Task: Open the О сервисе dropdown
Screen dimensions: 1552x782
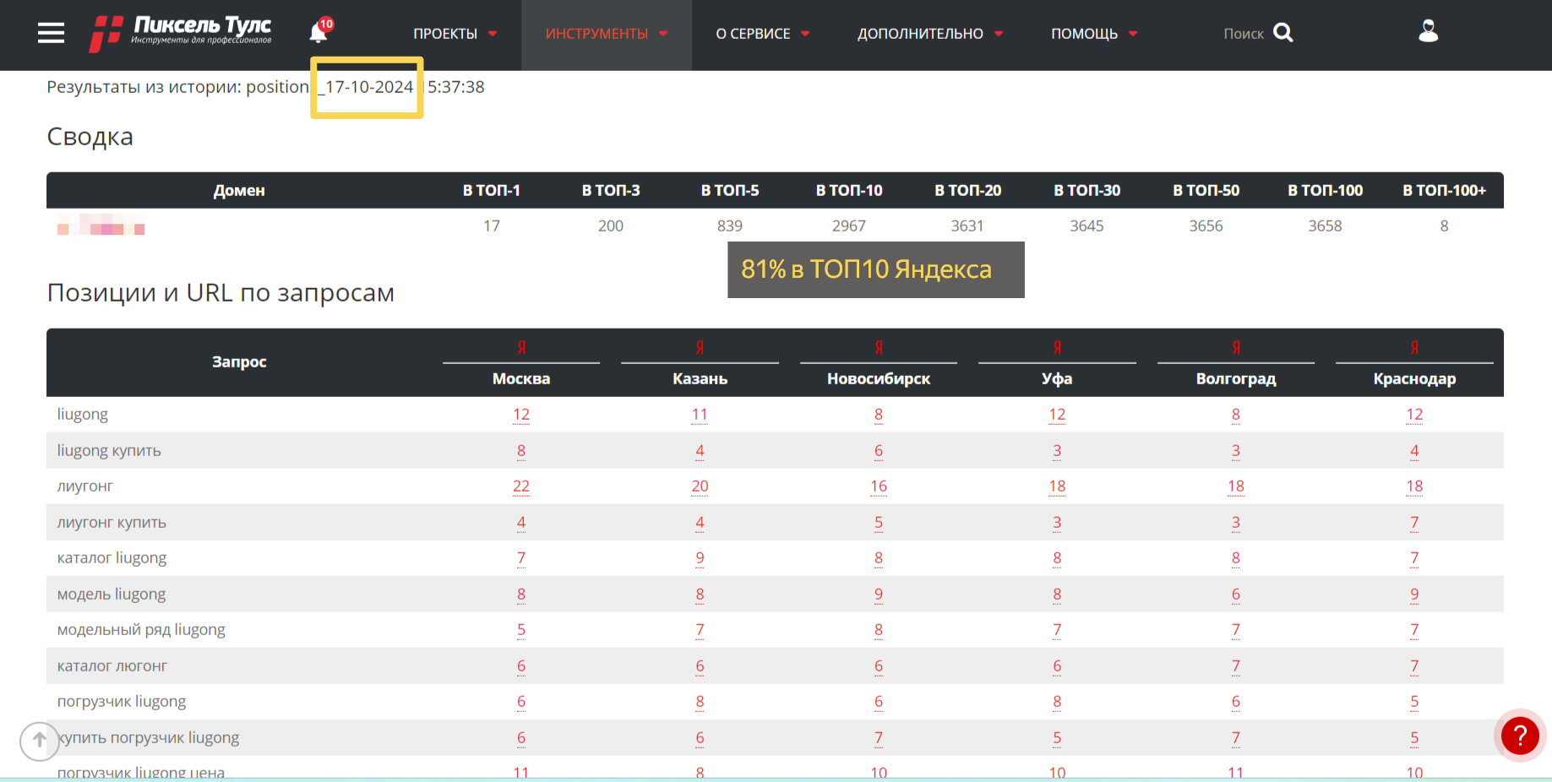Action: pos(762,34)
